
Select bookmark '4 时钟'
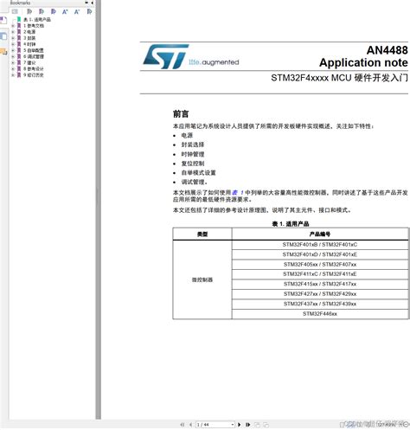(x=29, y=44)
